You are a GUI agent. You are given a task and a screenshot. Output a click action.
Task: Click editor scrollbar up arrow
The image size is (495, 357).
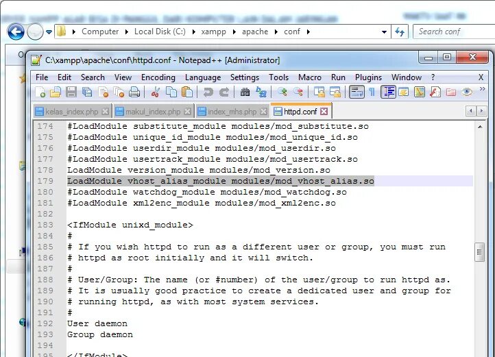(480, 127)
